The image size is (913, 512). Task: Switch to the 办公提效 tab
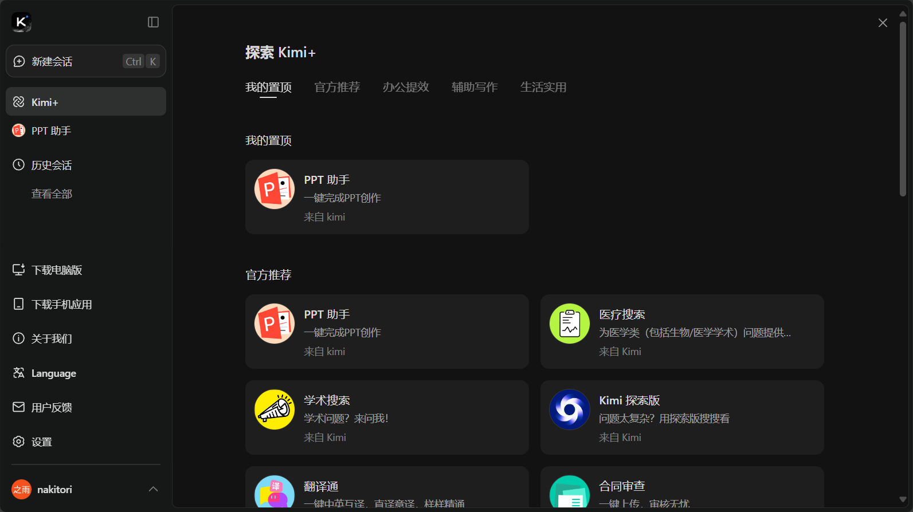click(x=406, y=87)
